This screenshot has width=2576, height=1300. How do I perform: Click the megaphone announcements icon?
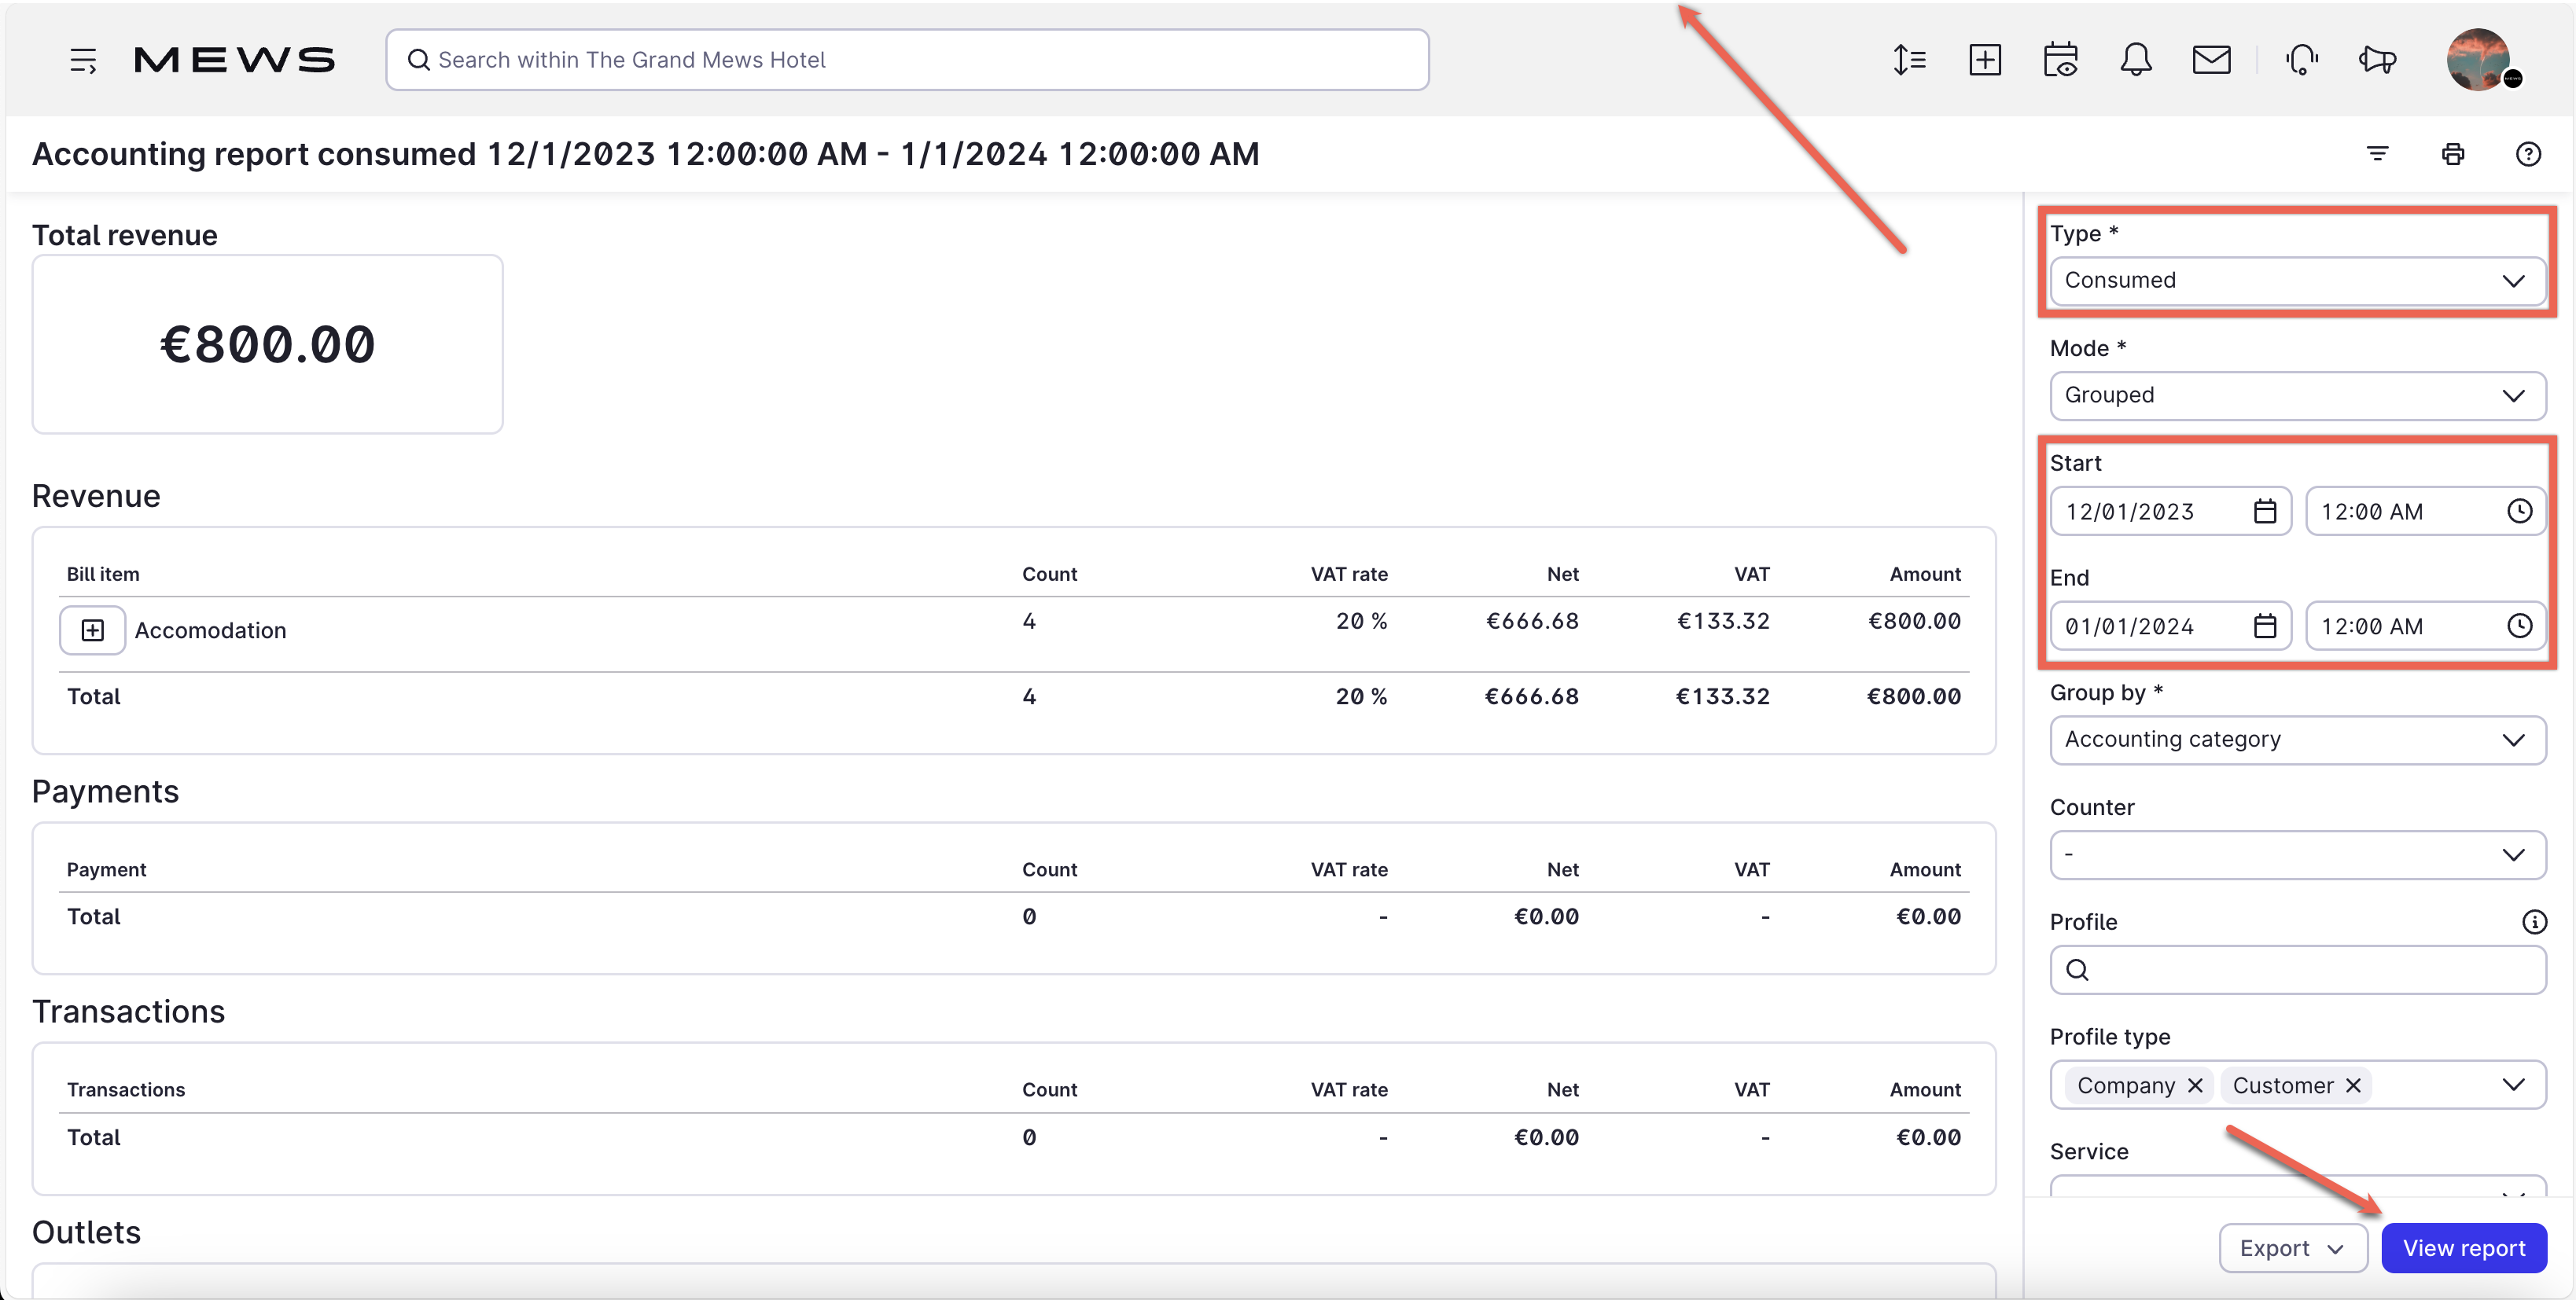coord(2377,60)
